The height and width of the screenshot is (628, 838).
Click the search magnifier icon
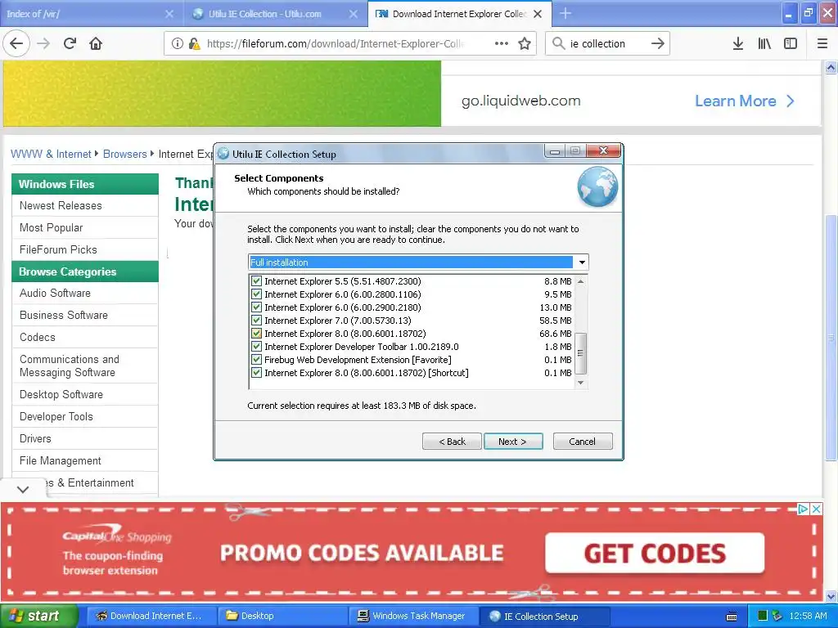558,43
